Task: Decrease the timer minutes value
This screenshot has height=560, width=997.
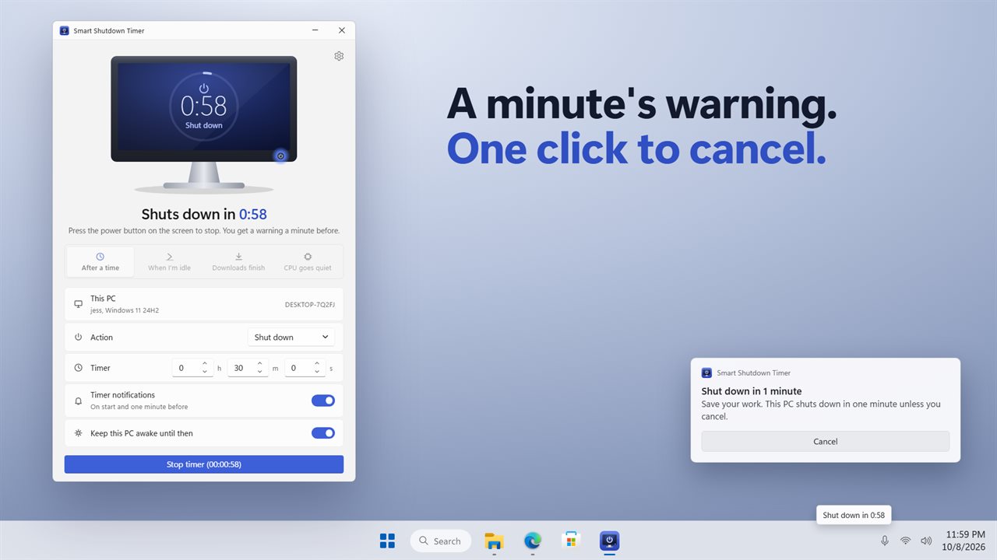Action: click(261, 373)
